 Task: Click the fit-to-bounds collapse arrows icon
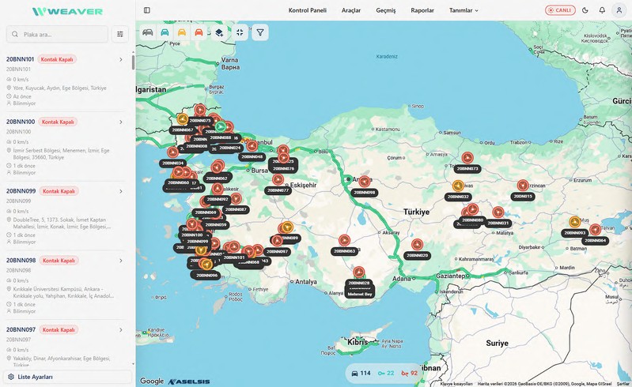[240, 32]
